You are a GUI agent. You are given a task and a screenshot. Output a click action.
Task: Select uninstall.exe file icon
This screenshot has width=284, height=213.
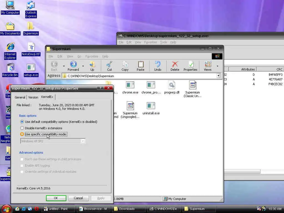[x=151, y=108]
